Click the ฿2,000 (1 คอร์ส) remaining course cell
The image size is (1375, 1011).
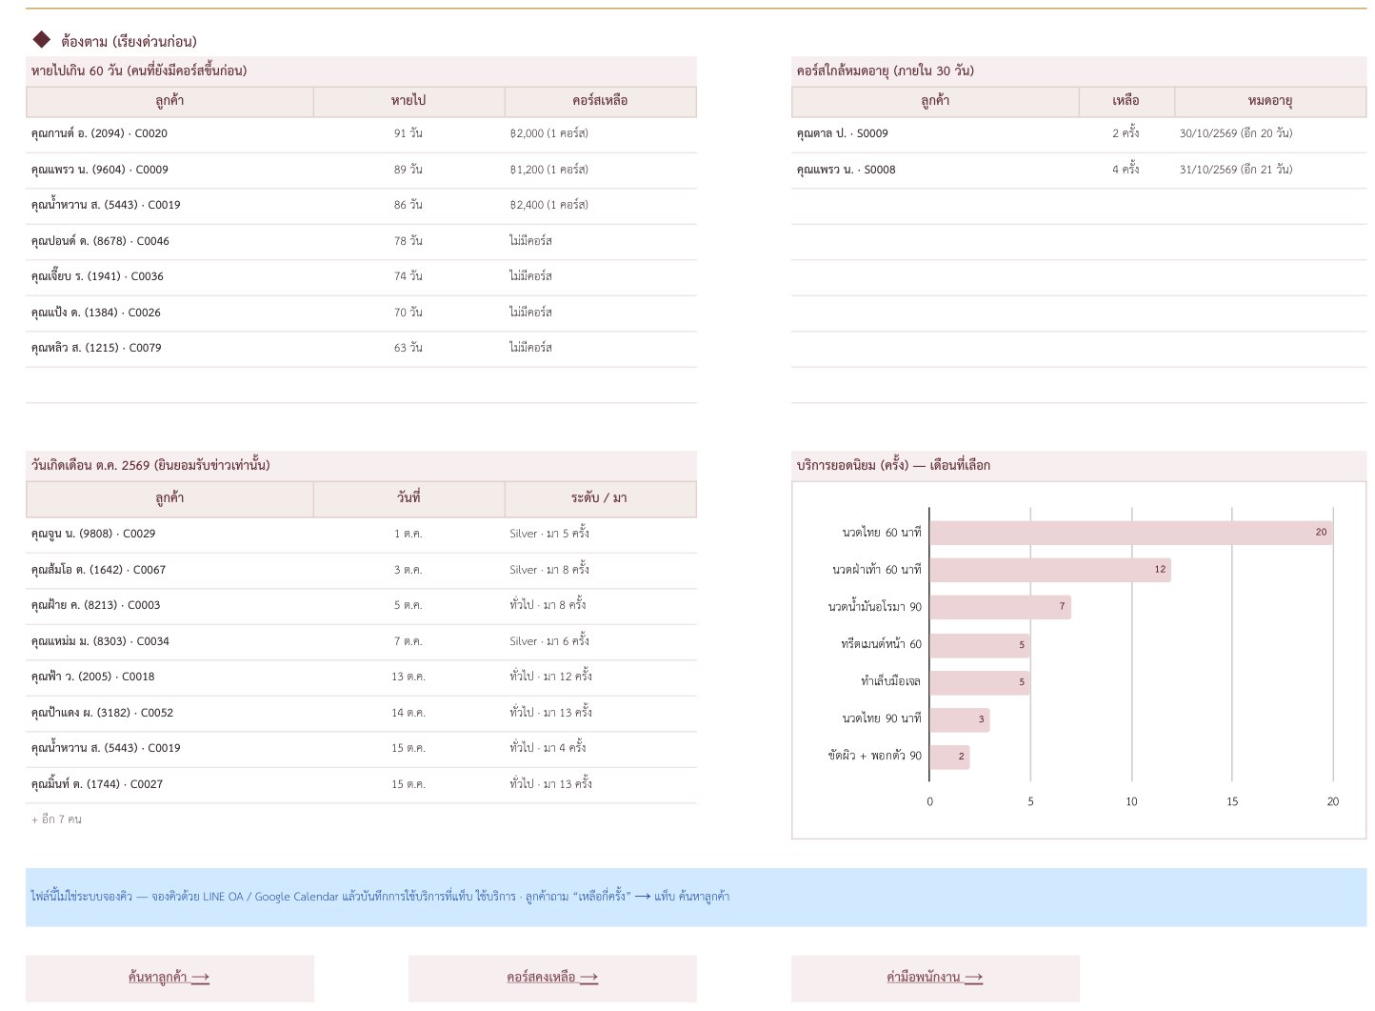click(601, 133)
